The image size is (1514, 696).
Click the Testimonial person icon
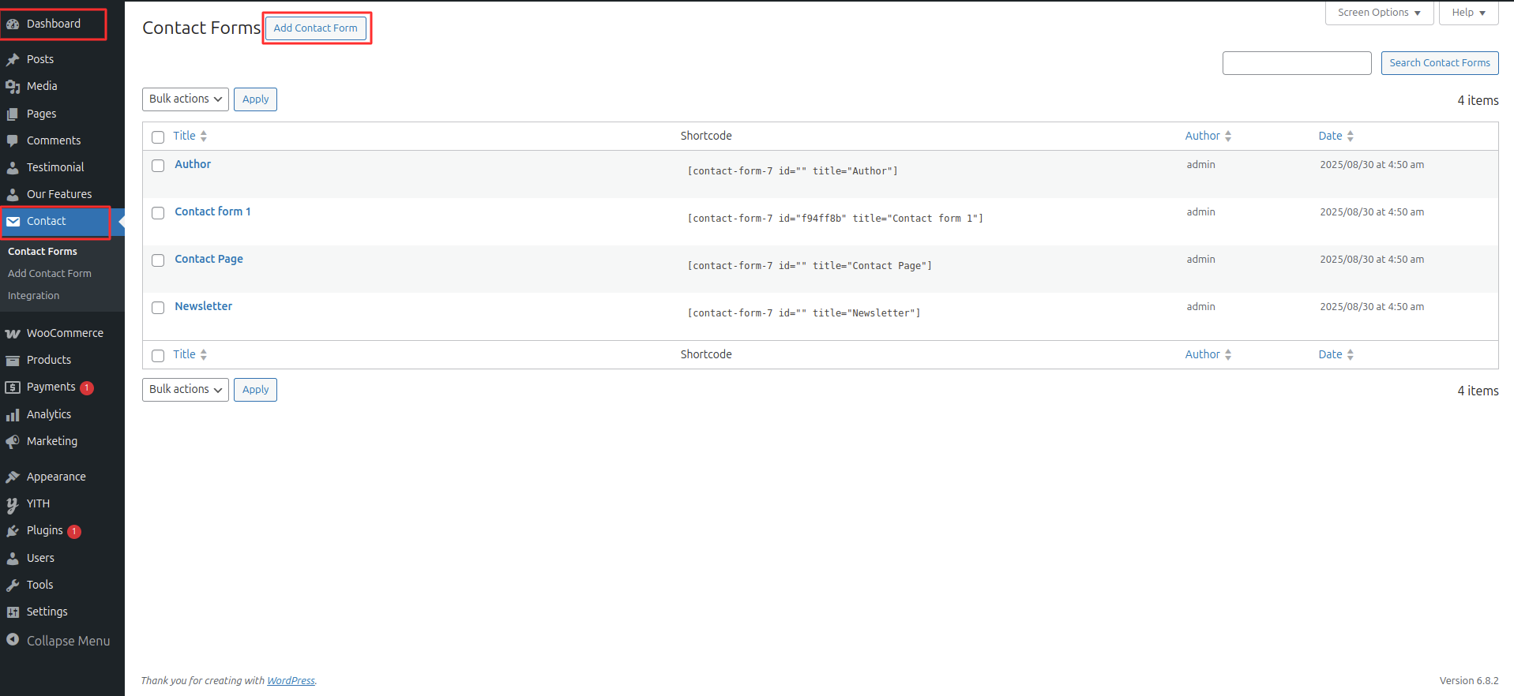click(13, 167)
